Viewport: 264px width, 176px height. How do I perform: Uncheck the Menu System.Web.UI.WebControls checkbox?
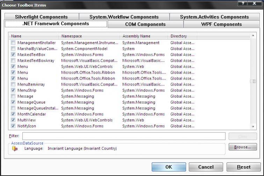coord(13,66)
